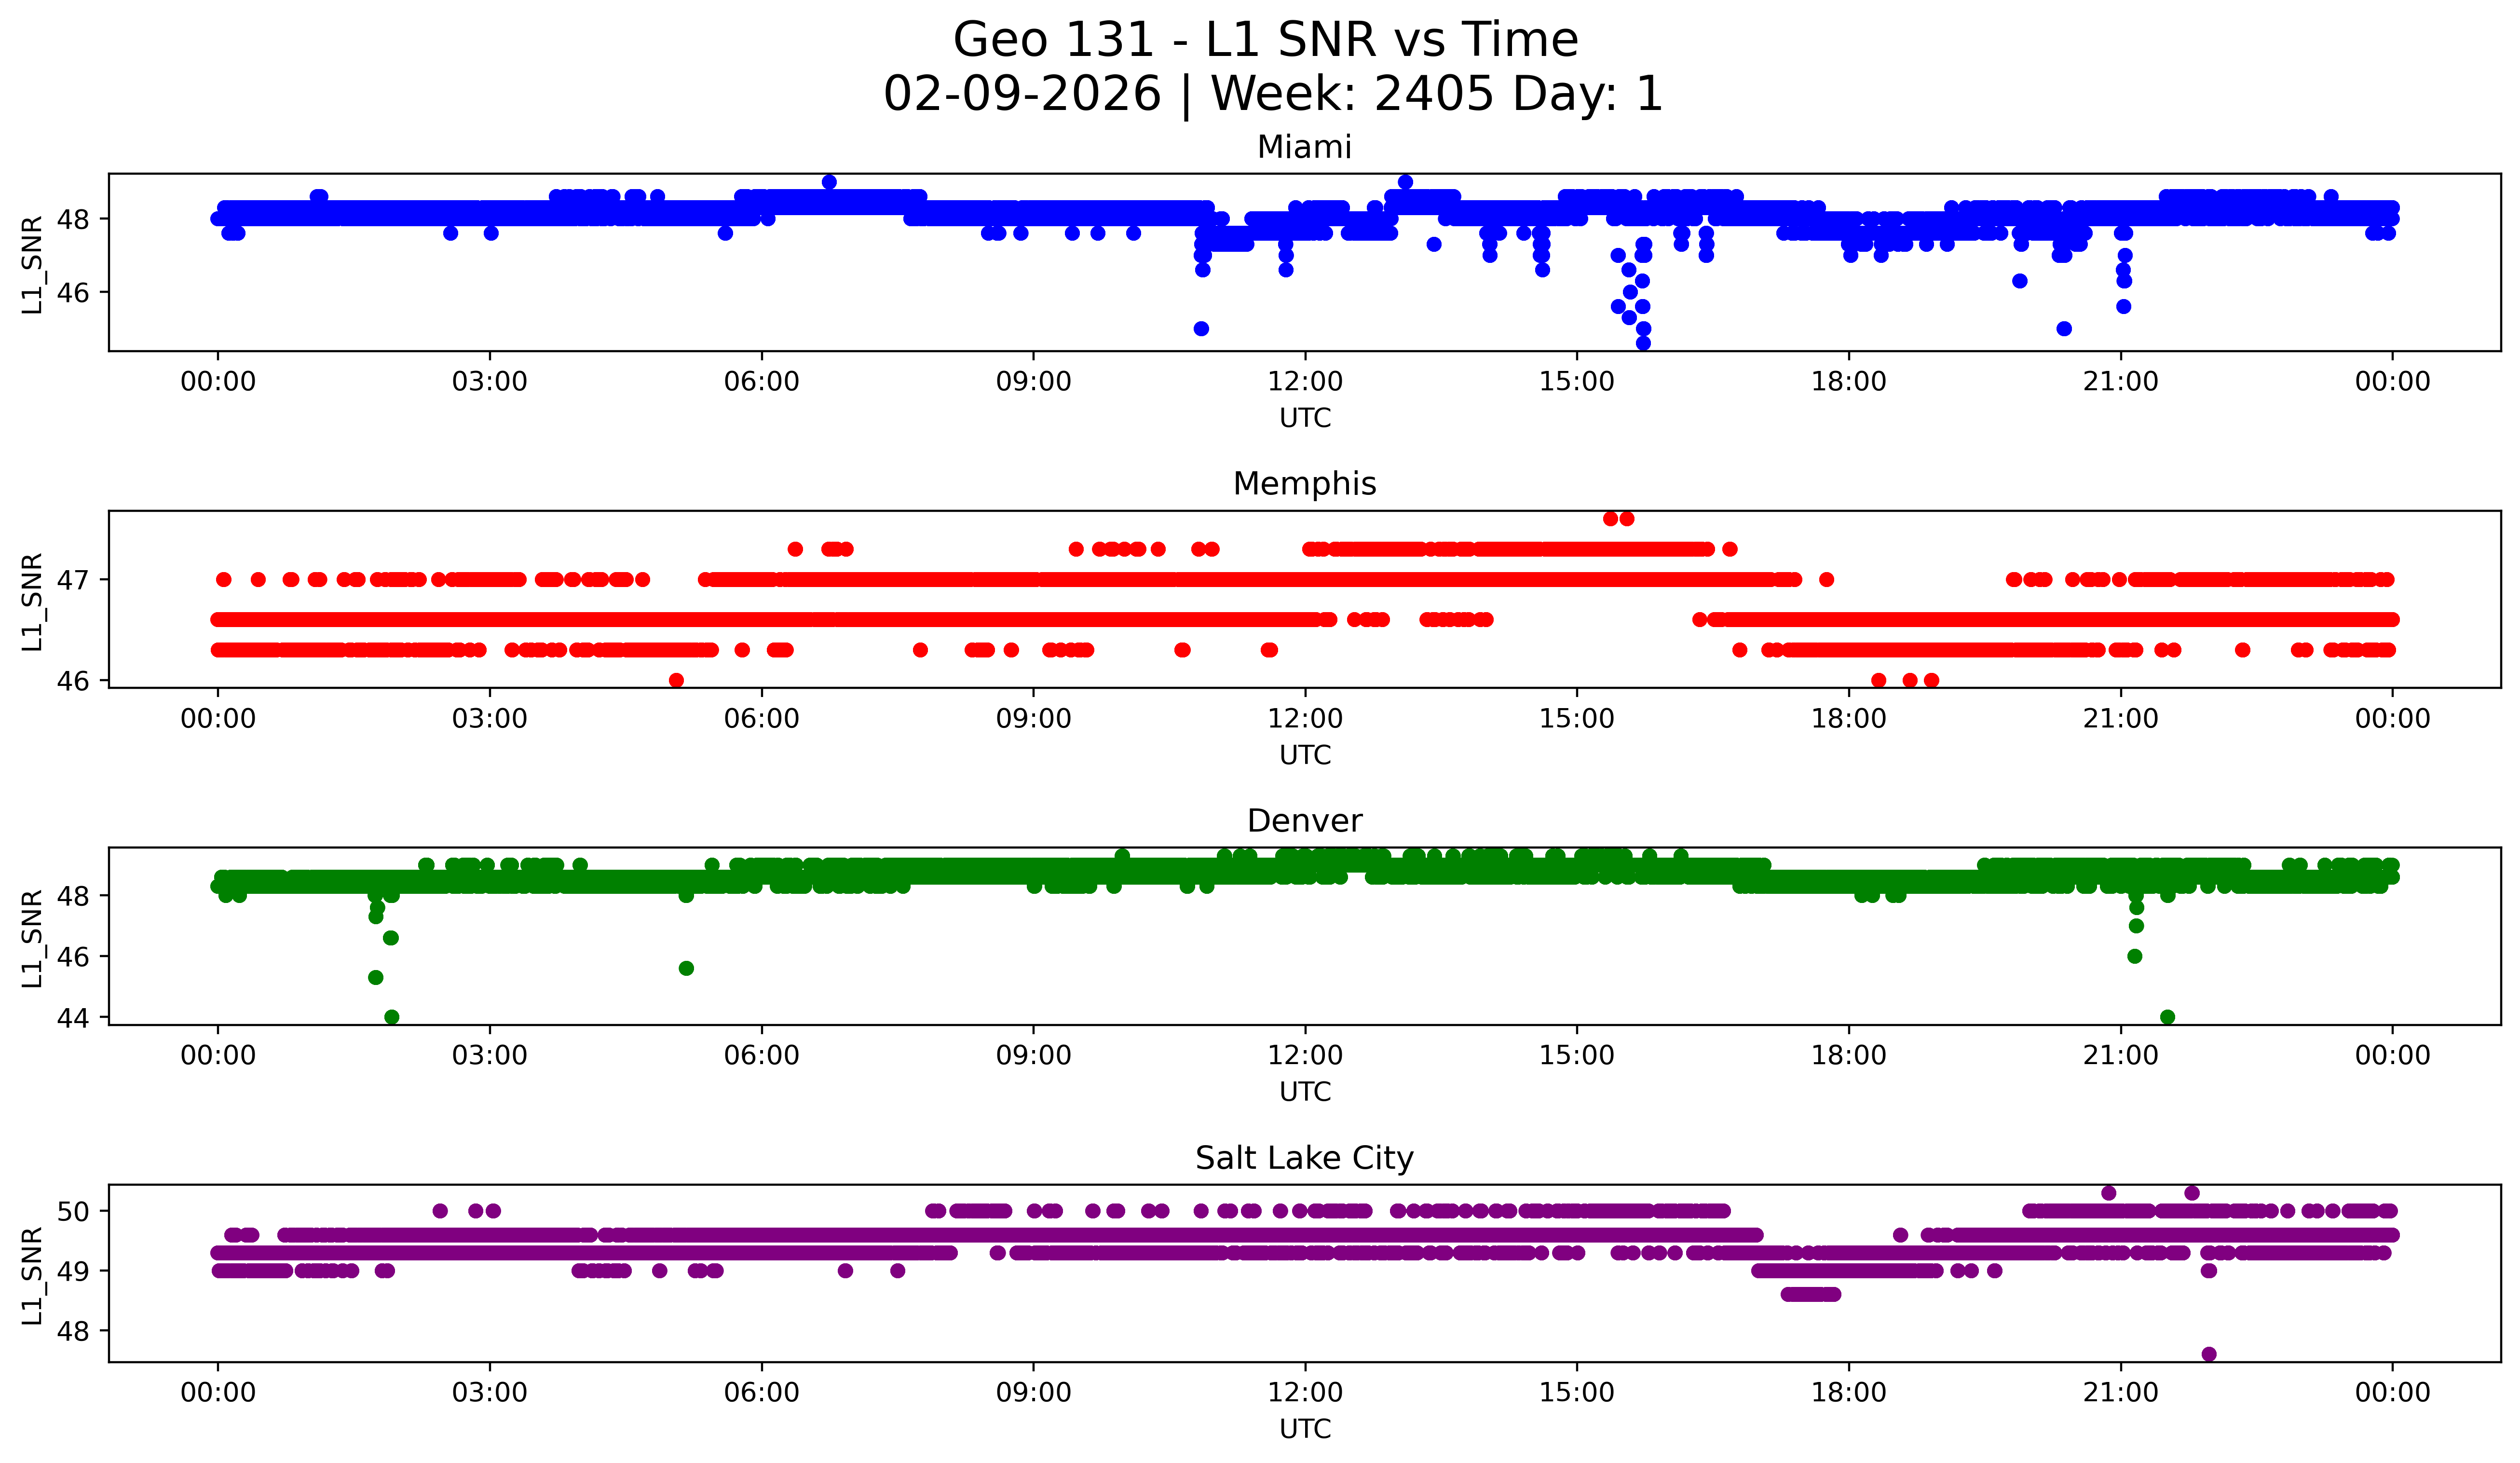Viewport: 2520px width, 1463px height.
Task: Click the date line '02-09-2026 | Week: 2405 Day: 1'
Action: (x=1272, y=95)
